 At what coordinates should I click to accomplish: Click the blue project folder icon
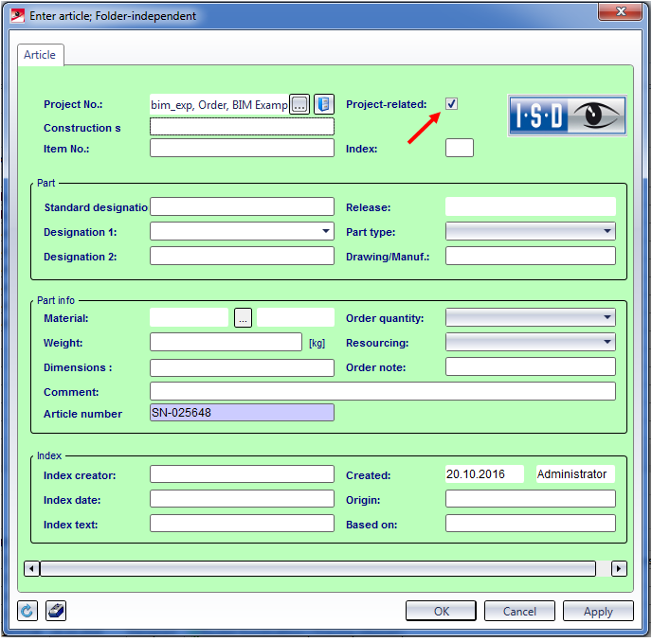[x=323, y=104]
